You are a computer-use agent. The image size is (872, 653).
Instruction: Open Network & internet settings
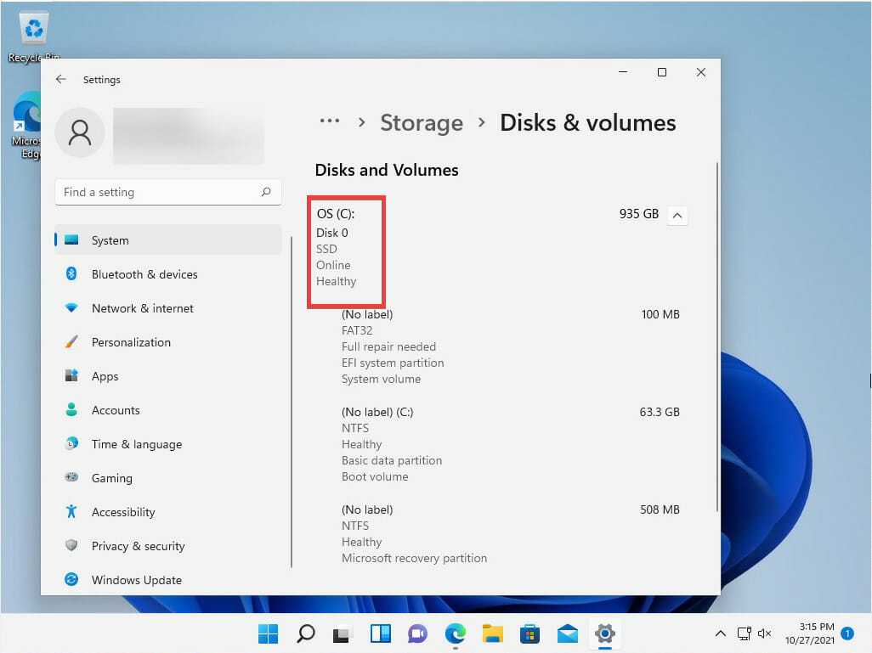coord(168,308)
